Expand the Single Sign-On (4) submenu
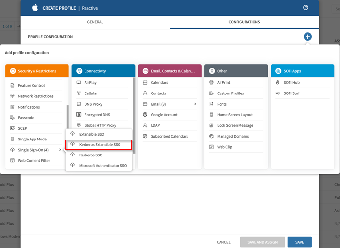This screenshot has width=340, height=248. [60, 150]
